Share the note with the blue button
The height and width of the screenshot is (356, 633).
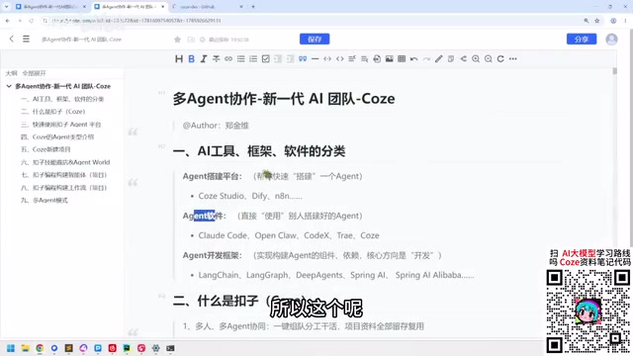pos(582,40)
